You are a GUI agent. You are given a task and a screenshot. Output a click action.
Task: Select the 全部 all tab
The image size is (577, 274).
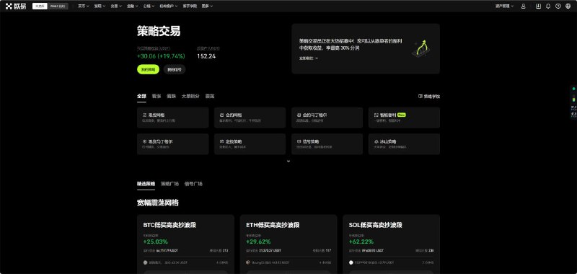click(x=141, y=97)
